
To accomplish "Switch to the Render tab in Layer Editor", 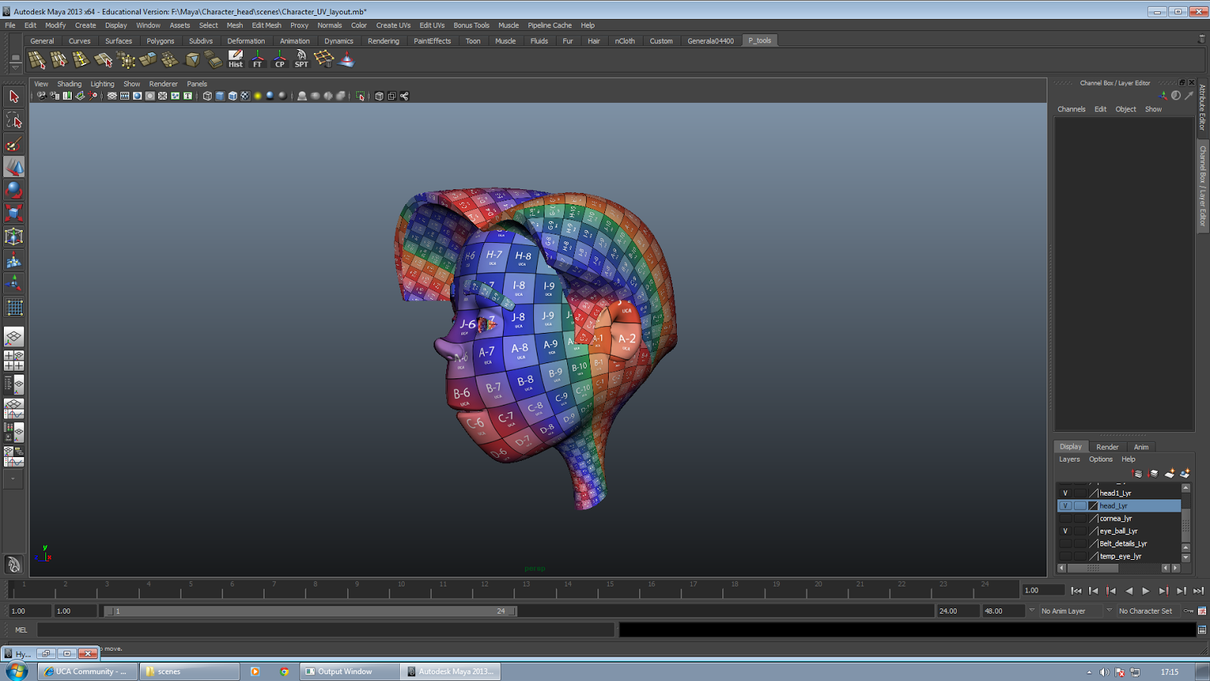I will [x=1107, y=446].
